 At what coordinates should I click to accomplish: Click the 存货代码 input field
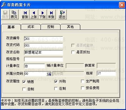43,45
